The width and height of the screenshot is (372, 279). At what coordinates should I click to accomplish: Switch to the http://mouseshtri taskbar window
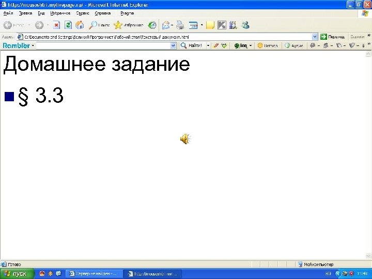(x=153, y=274)
